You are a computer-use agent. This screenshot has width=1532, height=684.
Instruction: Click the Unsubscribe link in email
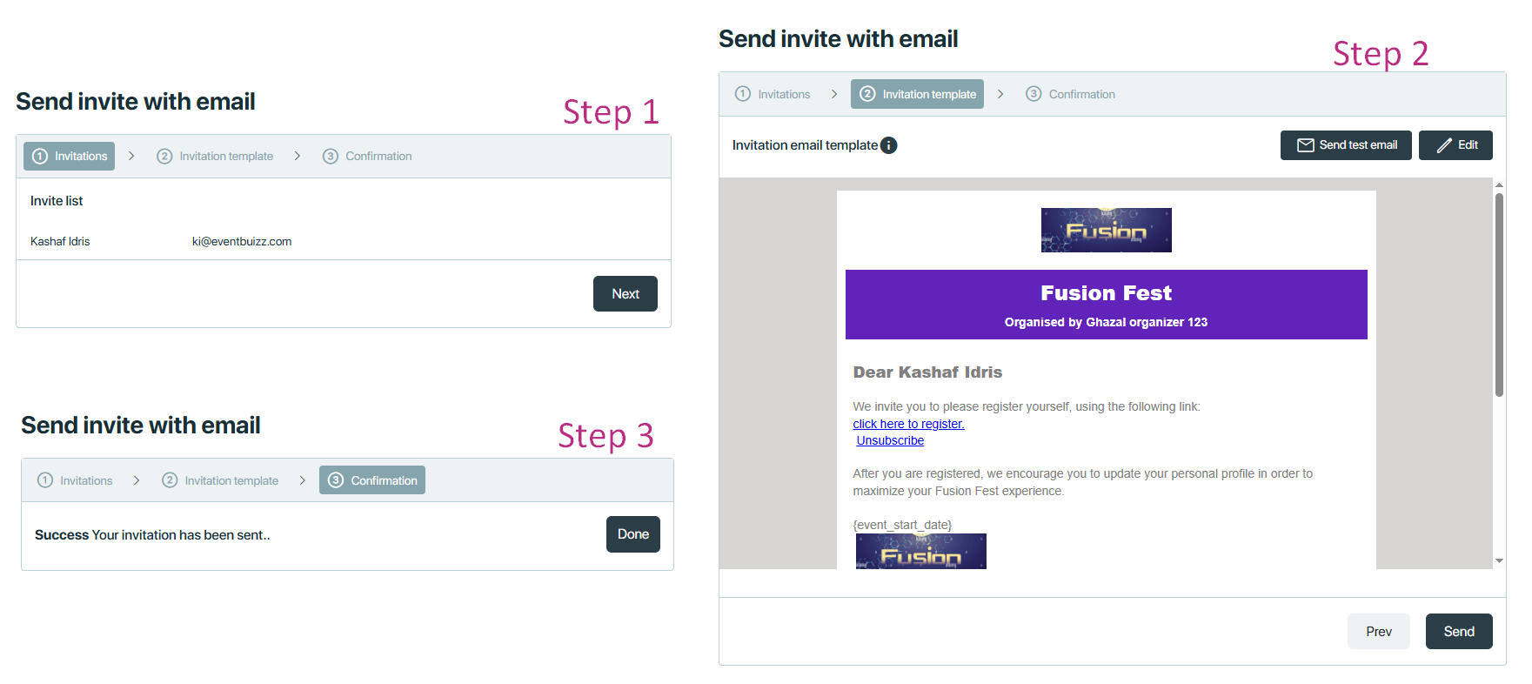(x=890, y=441)
